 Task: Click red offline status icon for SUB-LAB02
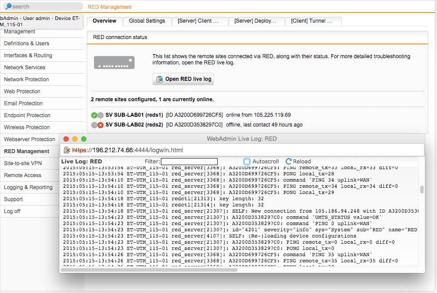(x=100, y=125)
